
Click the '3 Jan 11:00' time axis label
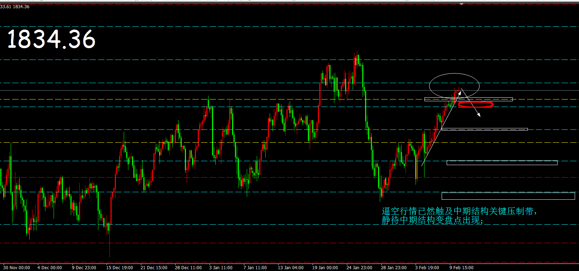click(221, 267)
